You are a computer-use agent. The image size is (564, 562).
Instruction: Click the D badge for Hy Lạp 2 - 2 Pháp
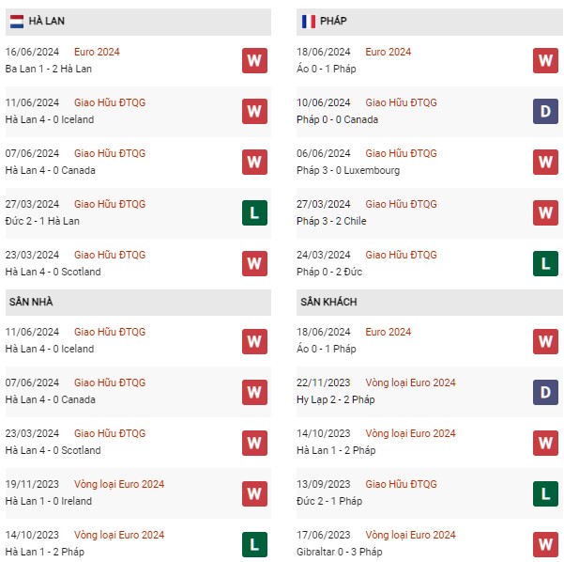tap(545, 392)
